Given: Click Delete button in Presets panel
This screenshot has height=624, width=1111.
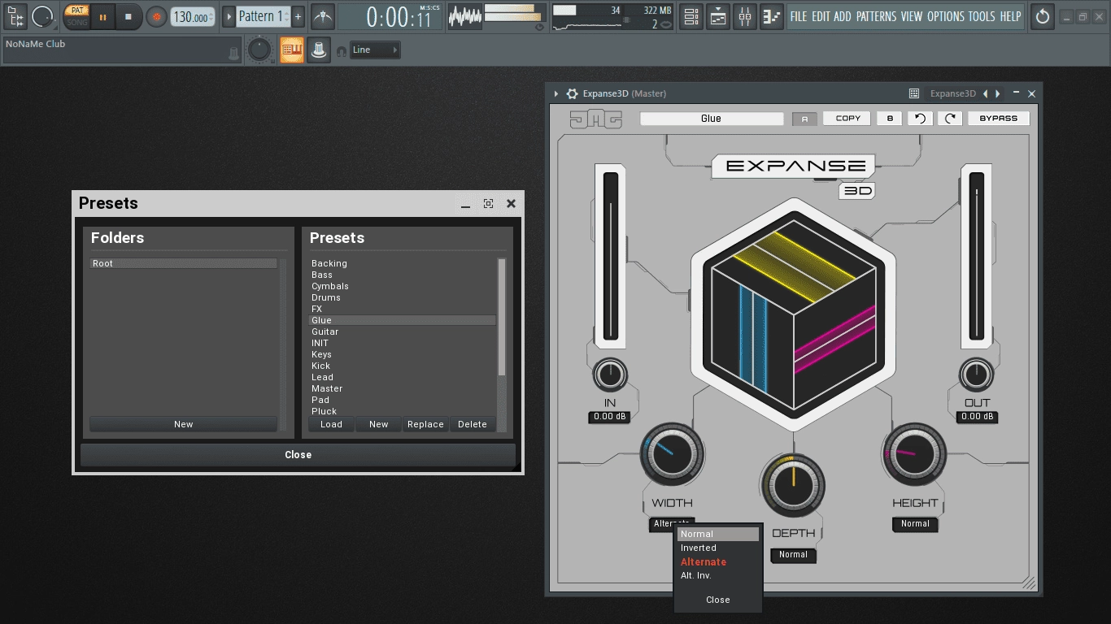Looking at the screenshot, I should point(473,424).
